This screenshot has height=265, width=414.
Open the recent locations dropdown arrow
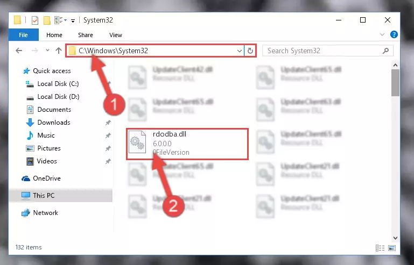coord(47,50)
